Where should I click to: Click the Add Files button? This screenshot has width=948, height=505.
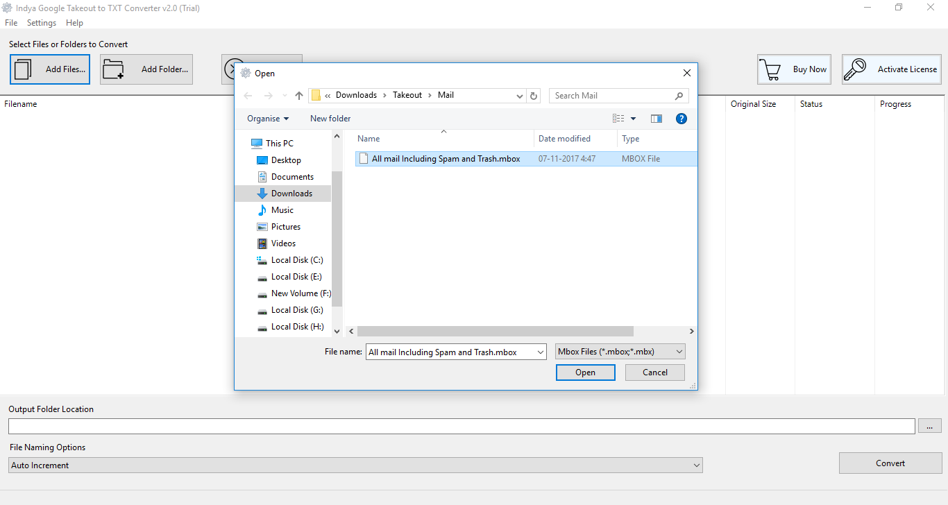(50, 69)
